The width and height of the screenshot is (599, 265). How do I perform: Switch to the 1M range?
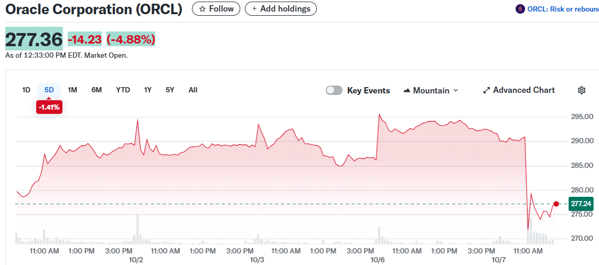coord(72,90)
